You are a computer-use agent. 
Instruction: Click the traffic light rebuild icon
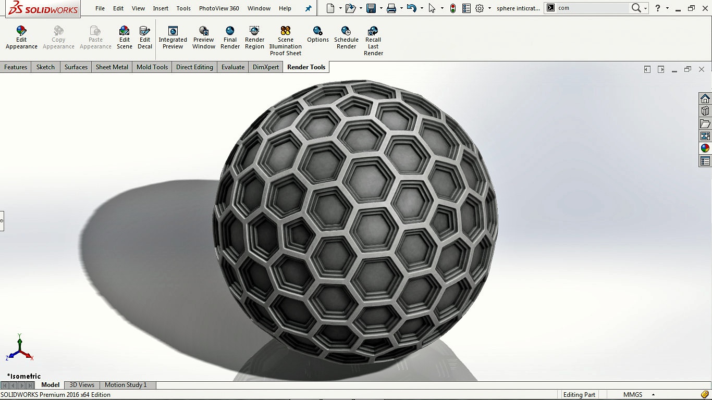click(452, 8)
